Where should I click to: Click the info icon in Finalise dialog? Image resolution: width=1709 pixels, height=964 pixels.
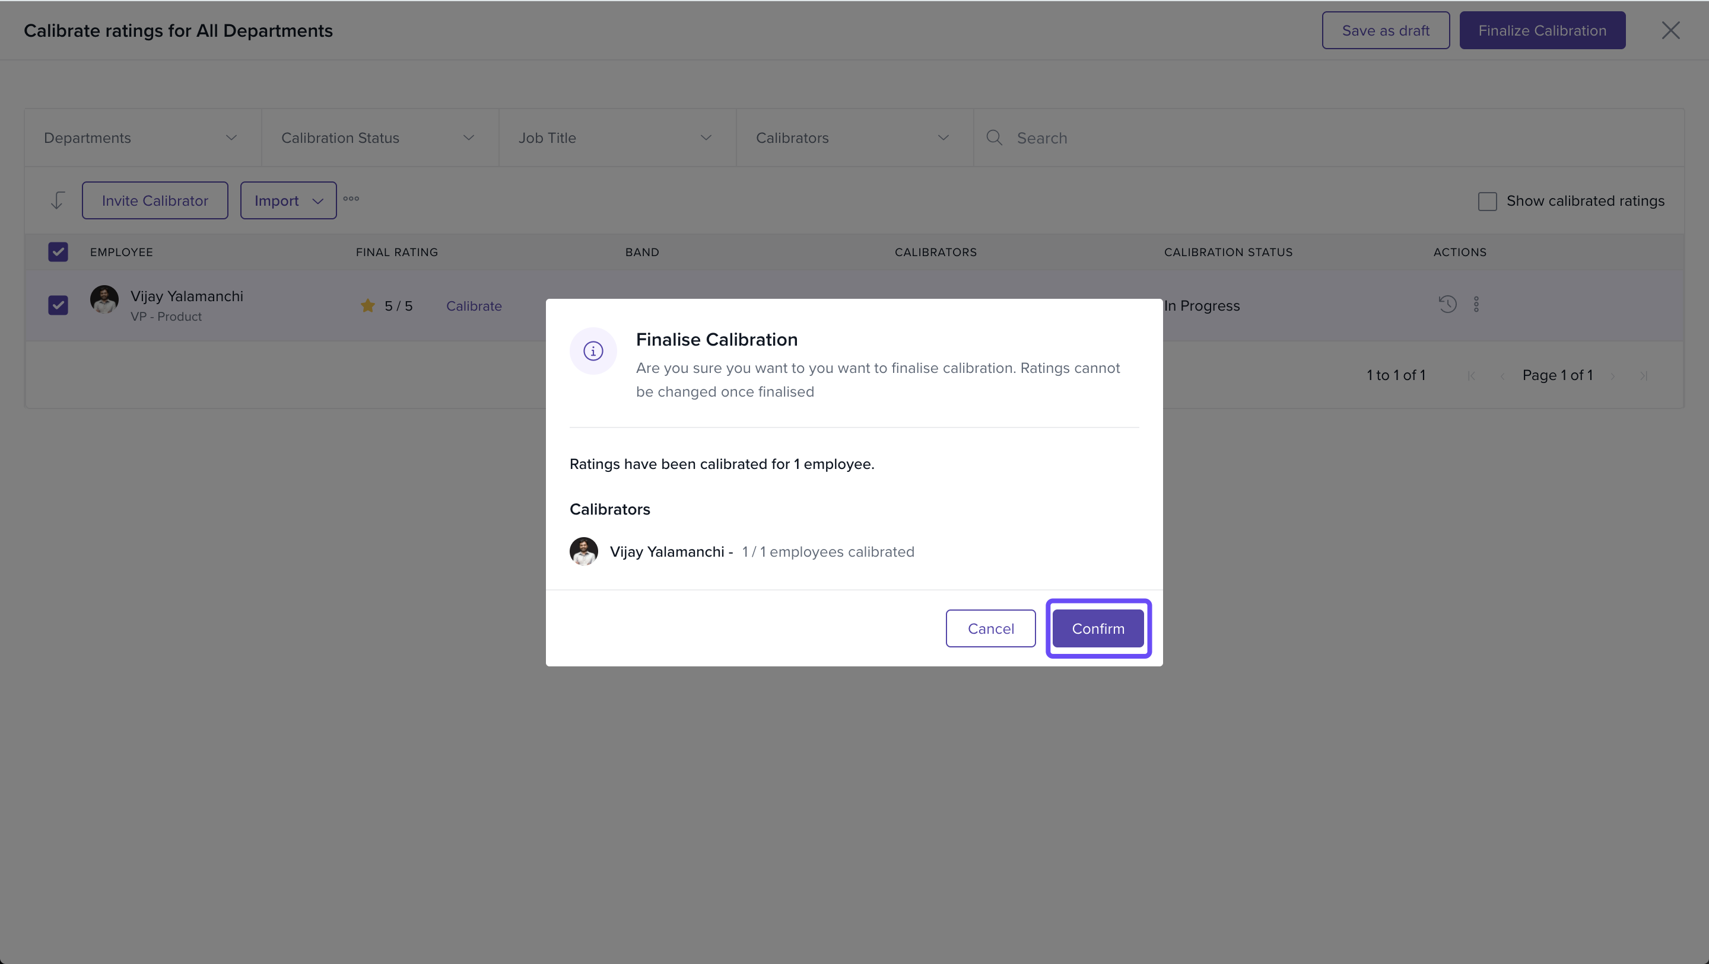[593, 351]
